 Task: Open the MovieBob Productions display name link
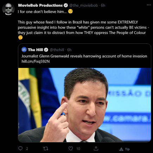[40, 5]
